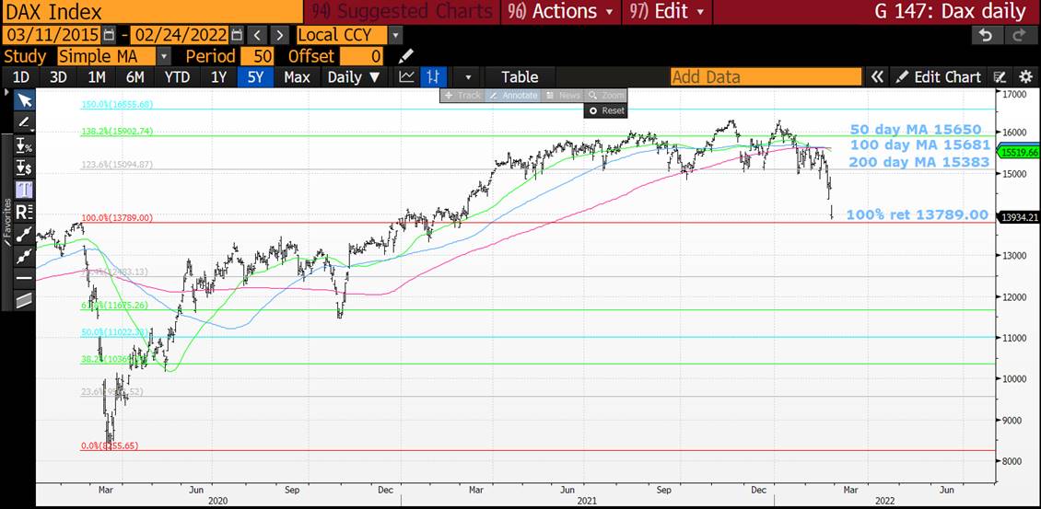This screenshot has height=509, width=1041.
Task: Select 3D time range
Action: click(x=58, y=77)
